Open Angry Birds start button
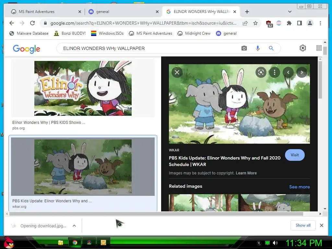 tap(9, 243)
